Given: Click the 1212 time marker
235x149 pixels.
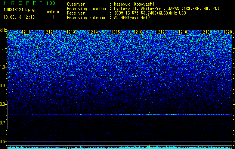Looking at the screenshot, I should pyautogui.click(x=49, y=32).
